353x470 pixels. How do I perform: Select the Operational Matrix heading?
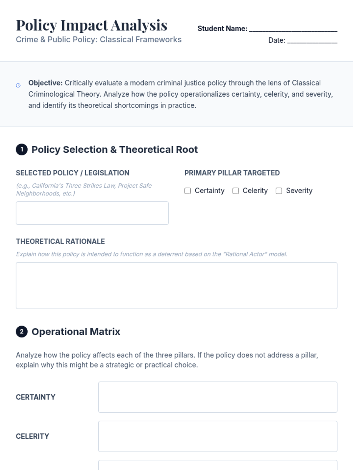coord(76,332)
